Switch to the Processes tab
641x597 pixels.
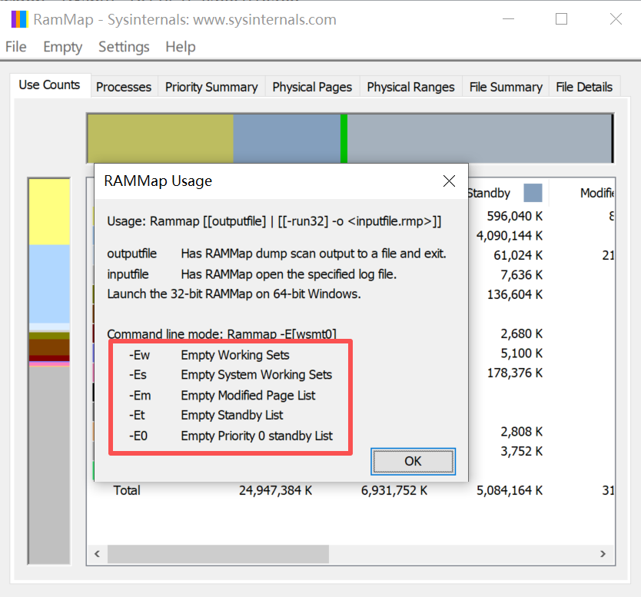pyautogui.click(x=124, y=87)
